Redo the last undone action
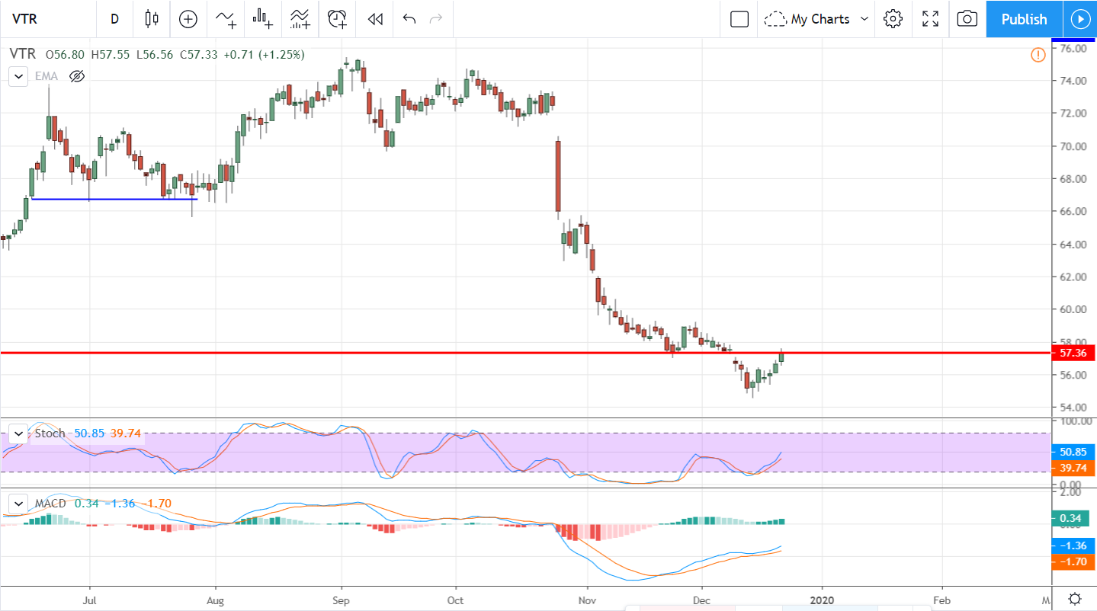This screenshot has width=1097, height=611. (x=436, y=19)
